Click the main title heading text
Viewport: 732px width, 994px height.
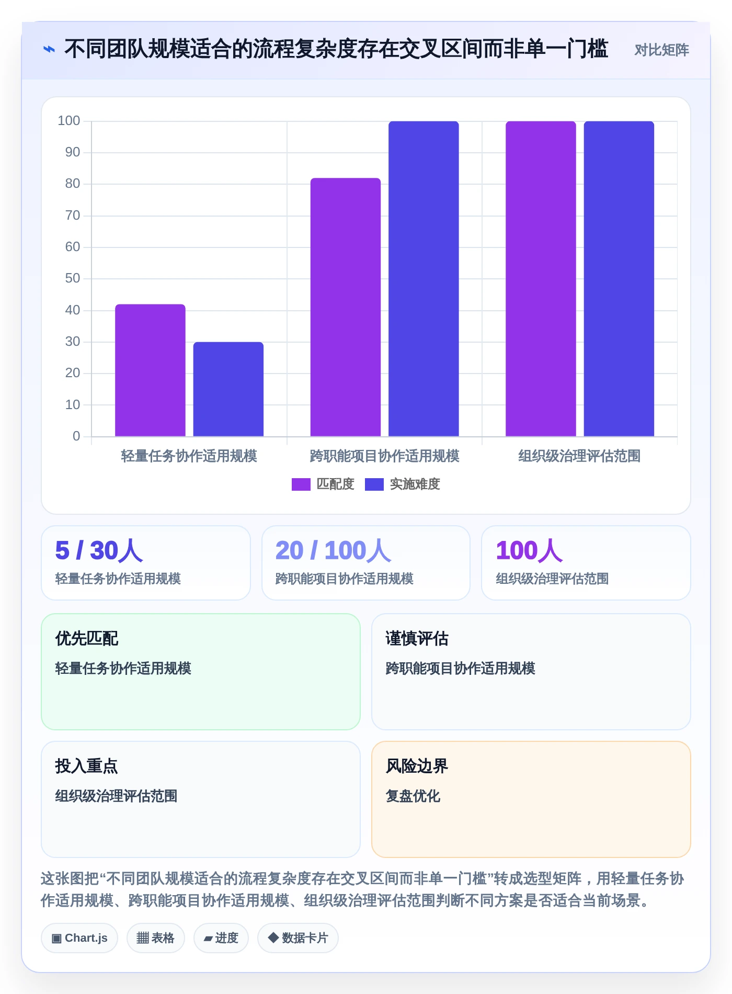336,49
